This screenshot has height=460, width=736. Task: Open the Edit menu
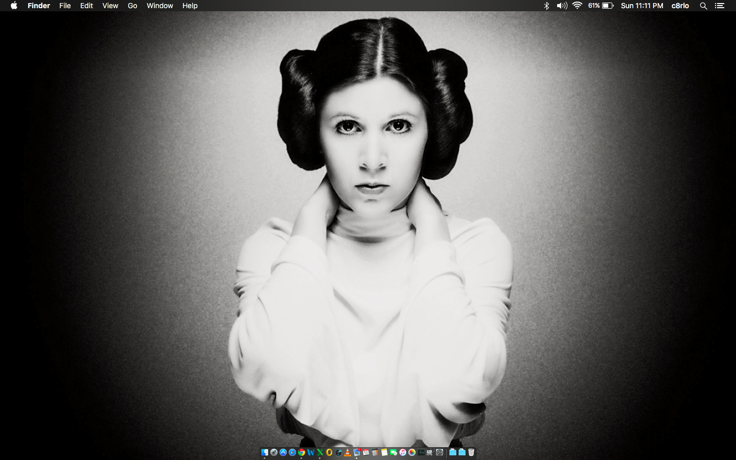pyautogui.click(x=86, y=6)
